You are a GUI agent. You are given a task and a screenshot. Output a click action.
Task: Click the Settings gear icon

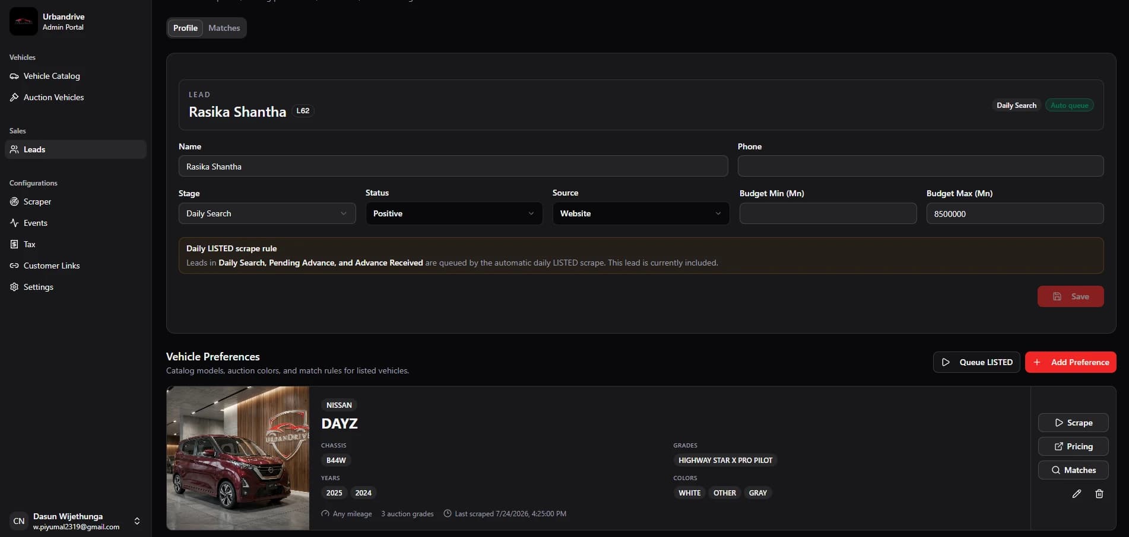pos(14,287)
